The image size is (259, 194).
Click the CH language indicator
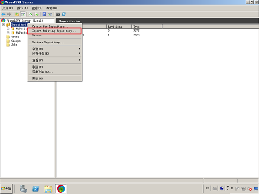208,188
